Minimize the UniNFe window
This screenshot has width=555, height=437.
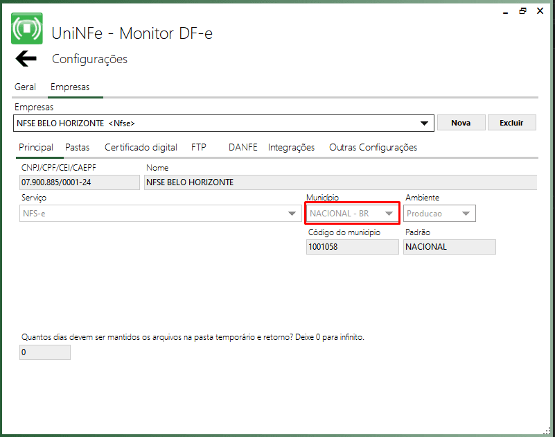click(505, 12)
